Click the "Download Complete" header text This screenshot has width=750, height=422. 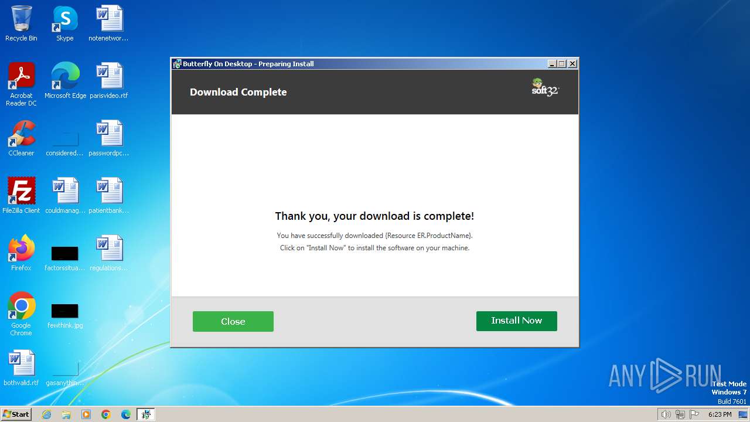tap(238, 92)
